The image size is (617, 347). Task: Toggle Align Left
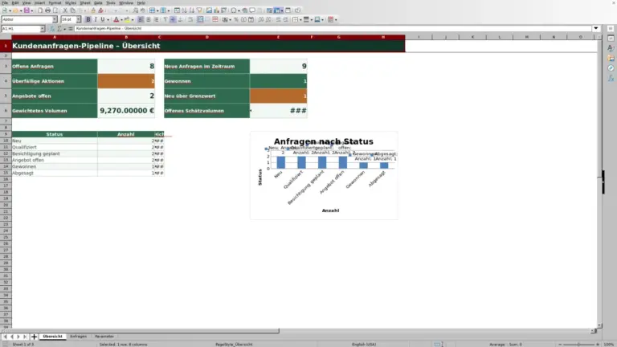coord(141,19)
